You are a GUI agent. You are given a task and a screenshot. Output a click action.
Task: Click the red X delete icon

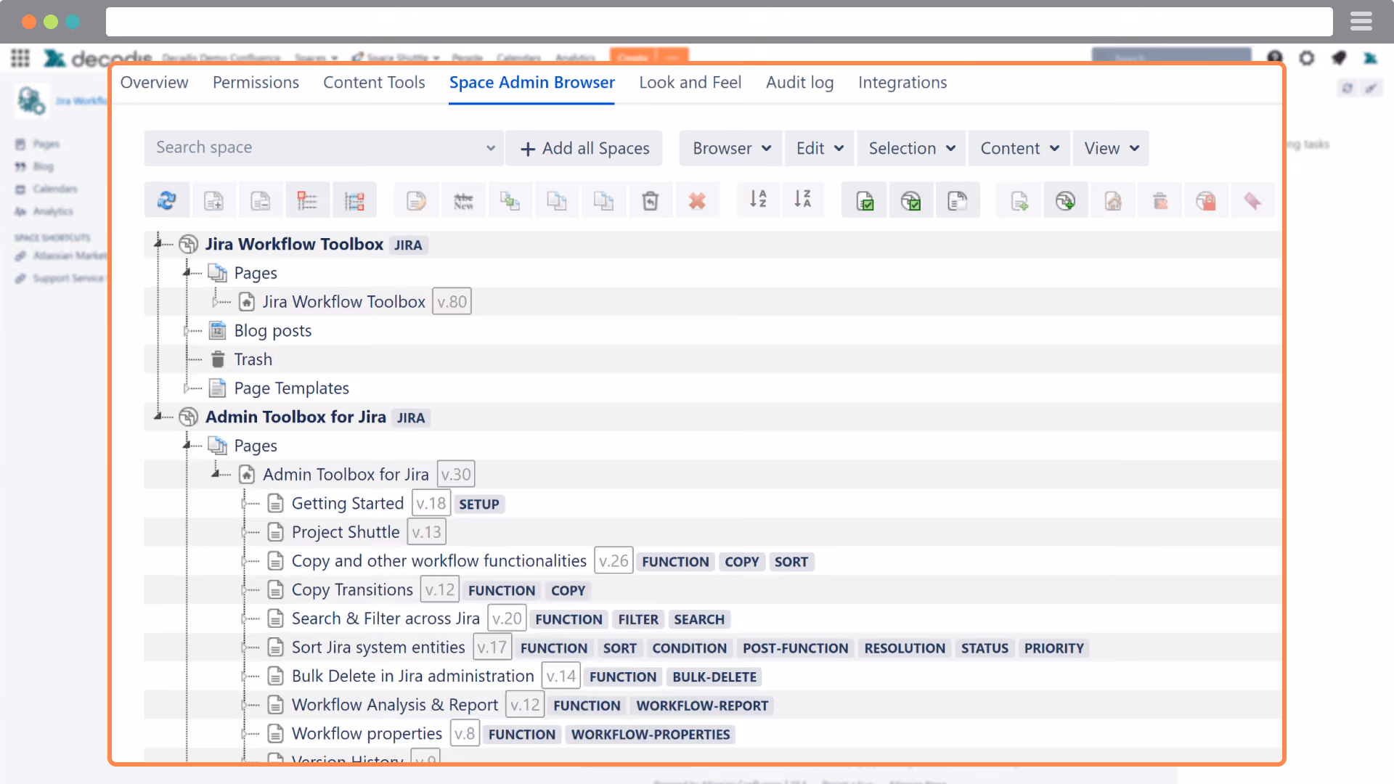[x=697, y=200]
